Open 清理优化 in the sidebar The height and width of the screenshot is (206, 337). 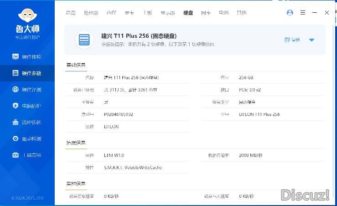click(26, 122)
